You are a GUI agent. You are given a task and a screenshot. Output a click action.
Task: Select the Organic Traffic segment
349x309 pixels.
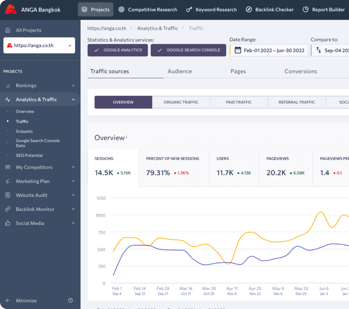click(181, 102)
